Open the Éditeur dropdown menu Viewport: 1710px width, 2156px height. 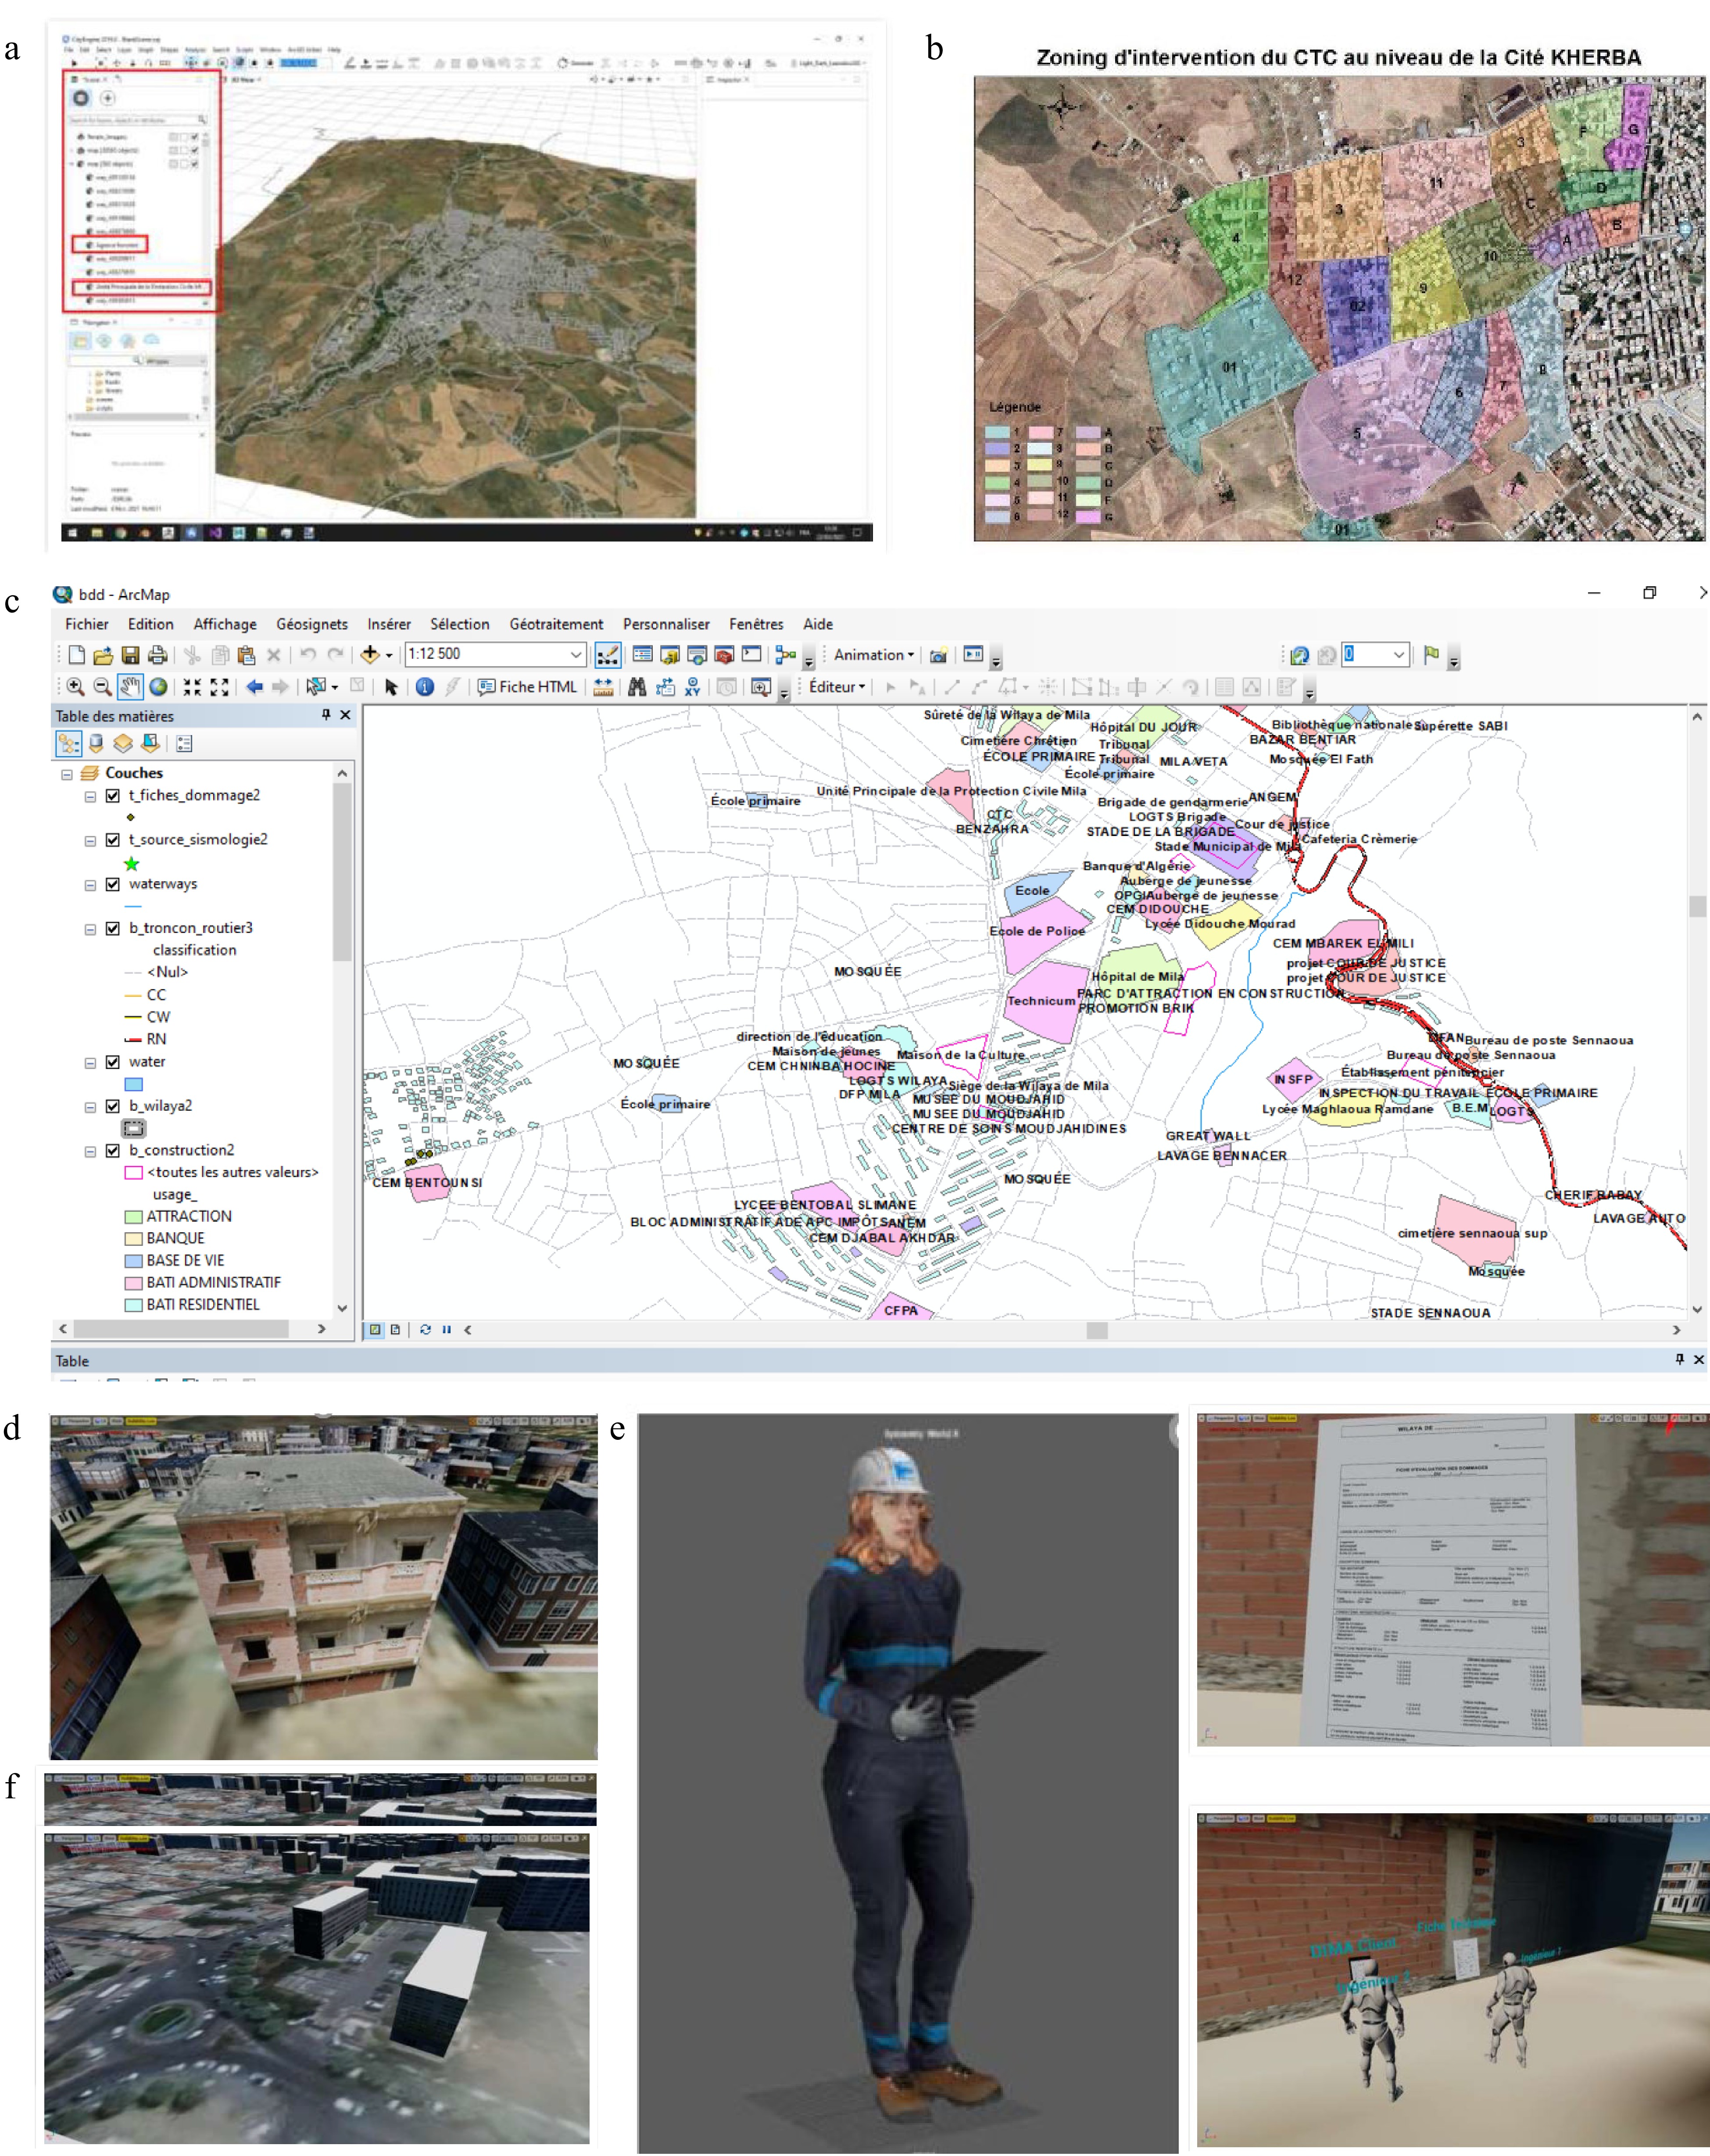(837, 686)
